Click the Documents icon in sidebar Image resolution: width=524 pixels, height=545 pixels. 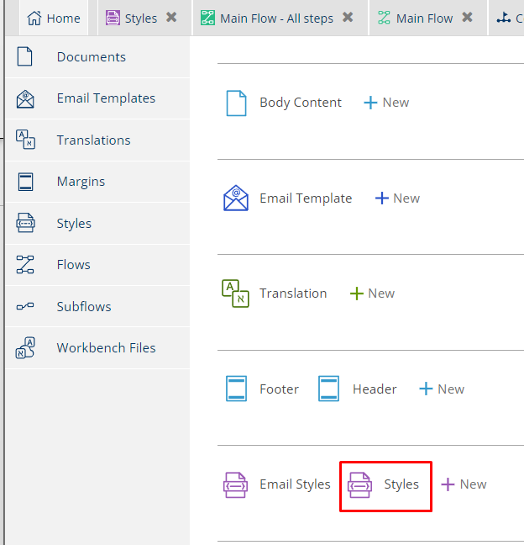pos(25,57)
